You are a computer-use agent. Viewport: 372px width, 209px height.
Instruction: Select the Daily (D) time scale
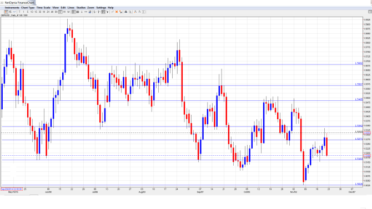[x=61, y=12]
